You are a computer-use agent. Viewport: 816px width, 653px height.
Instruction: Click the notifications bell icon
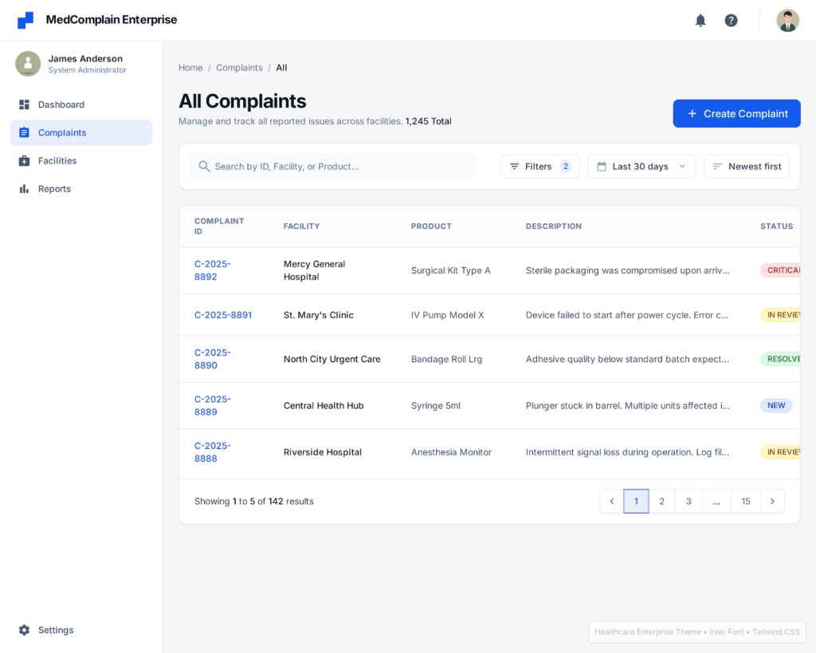[x=700, y=21]
